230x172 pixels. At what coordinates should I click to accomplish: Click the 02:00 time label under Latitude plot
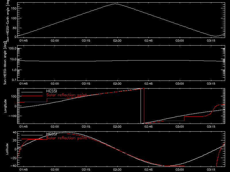pos(55,170)
